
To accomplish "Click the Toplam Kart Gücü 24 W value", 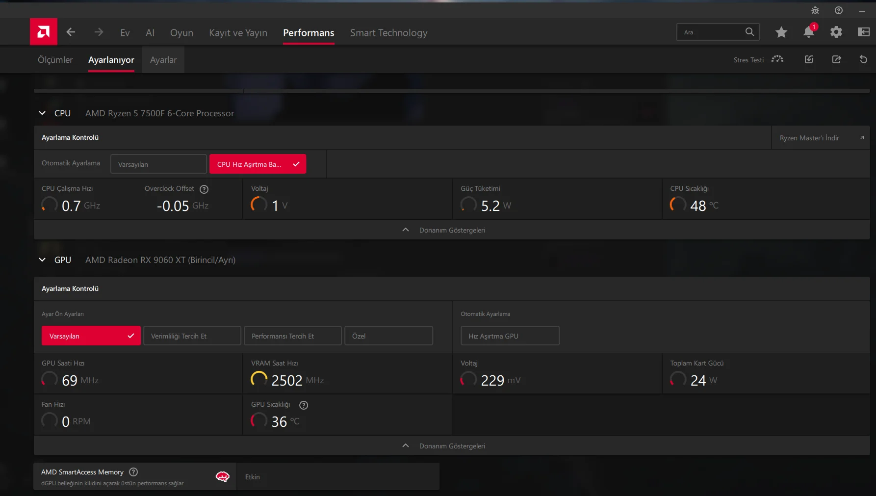I will click(x=704, y=380).
